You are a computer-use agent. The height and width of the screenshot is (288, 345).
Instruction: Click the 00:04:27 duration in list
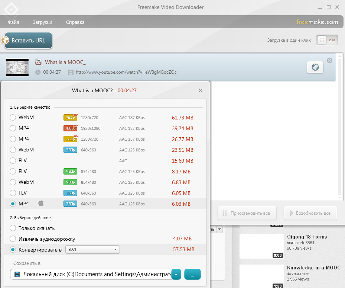pyautogui.click(x=52, y=72)
